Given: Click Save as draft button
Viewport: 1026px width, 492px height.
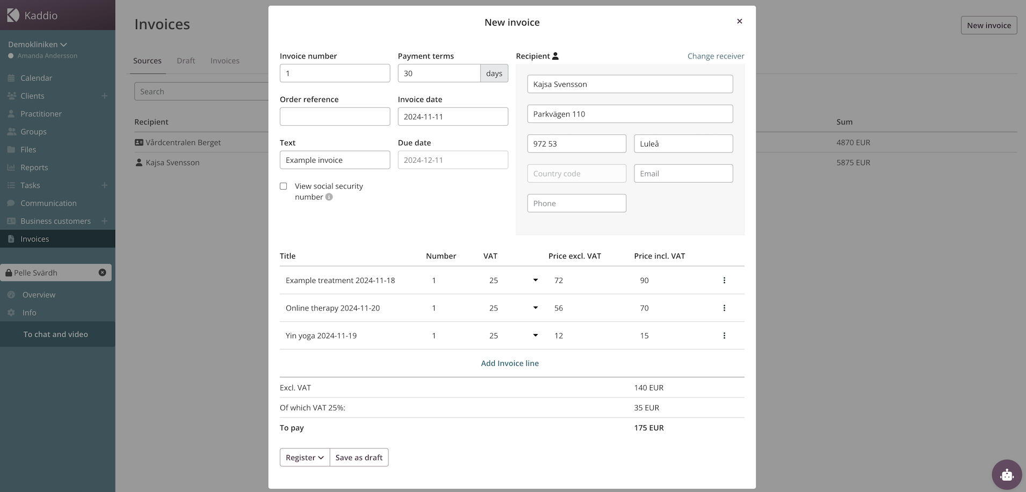Looking at the screenshot, I should pos(359,458).
